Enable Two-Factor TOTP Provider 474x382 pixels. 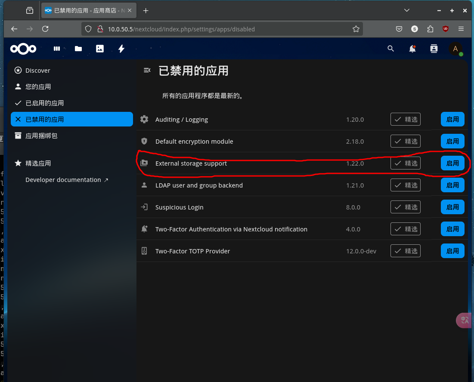pyautogui.click(x=452, y=251)
